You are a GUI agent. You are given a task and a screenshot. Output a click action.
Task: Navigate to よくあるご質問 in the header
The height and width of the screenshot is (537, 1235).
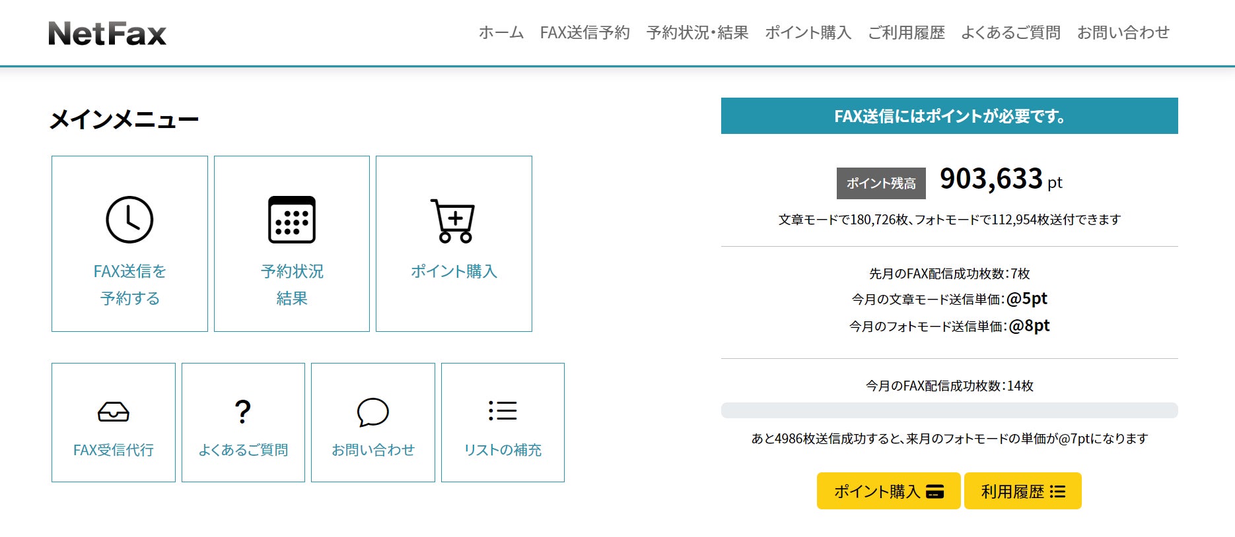(x=1010, y=32)
